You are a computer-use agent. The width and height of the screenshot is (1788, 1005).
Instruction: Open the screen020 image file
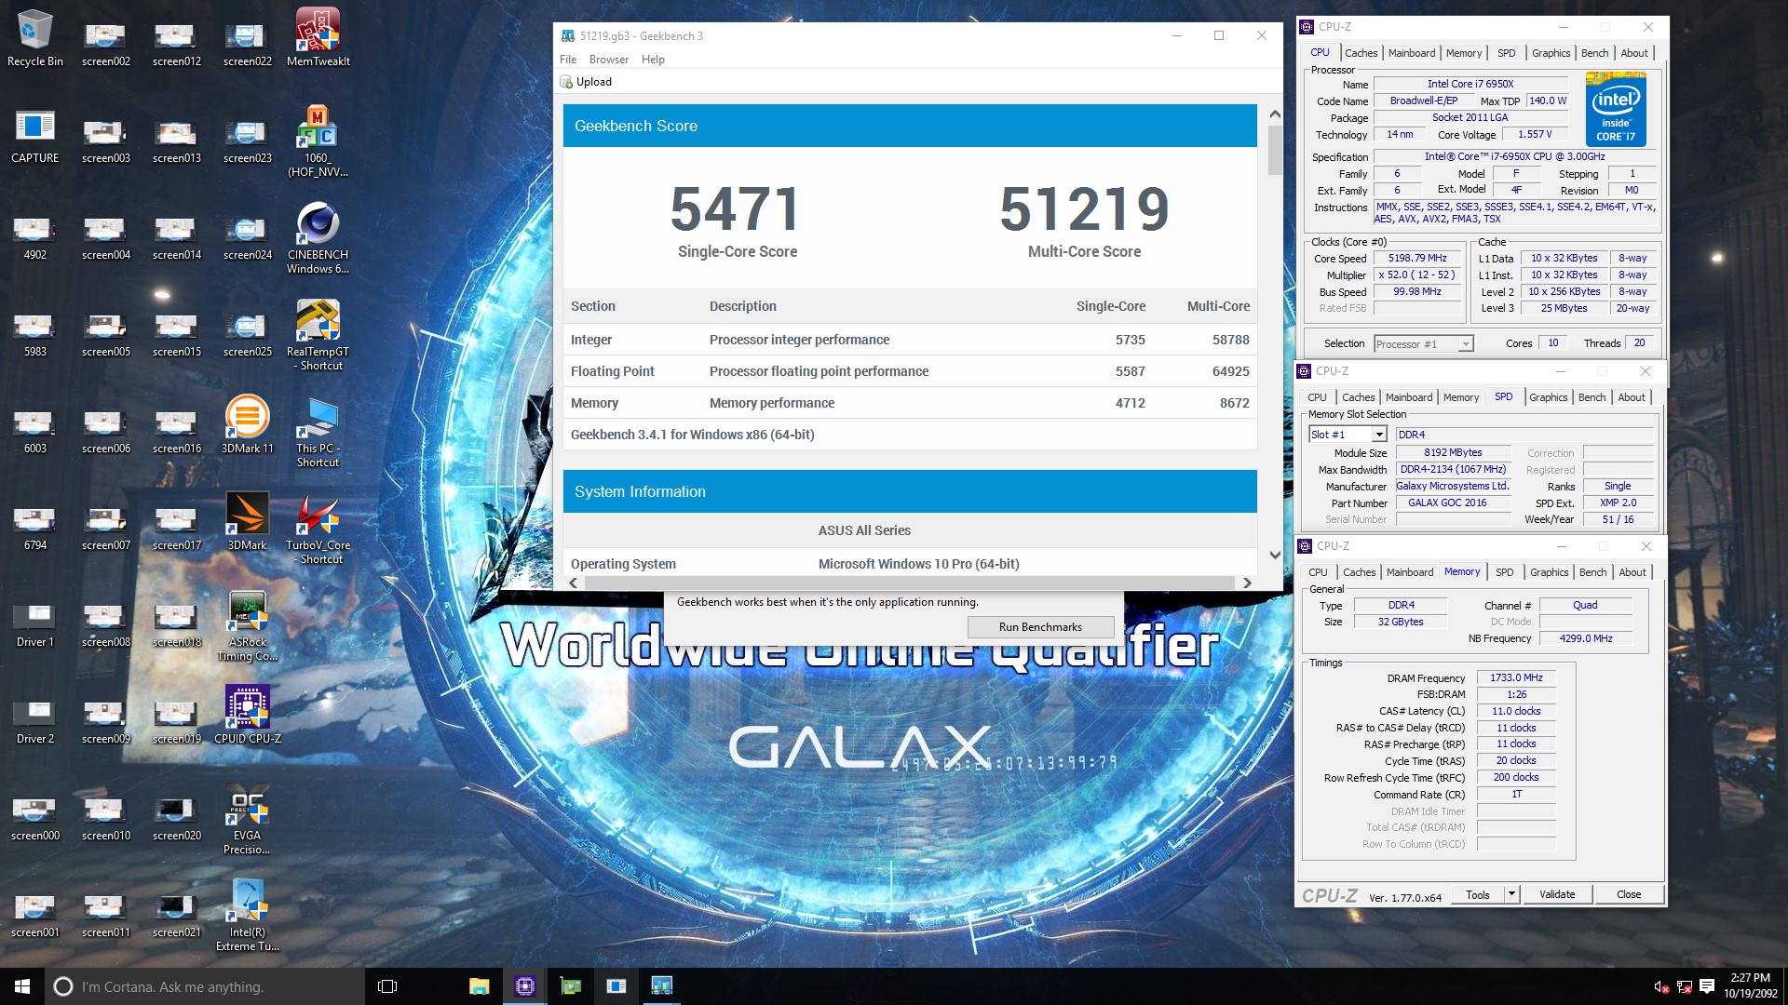point(176,819)
